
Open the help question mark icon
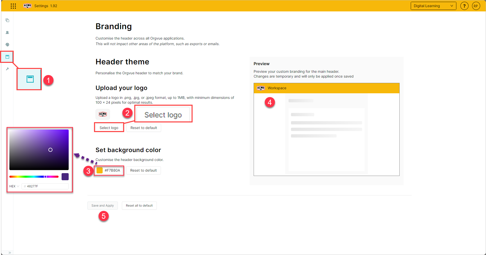pyautogui.click(x=464, y=6)
